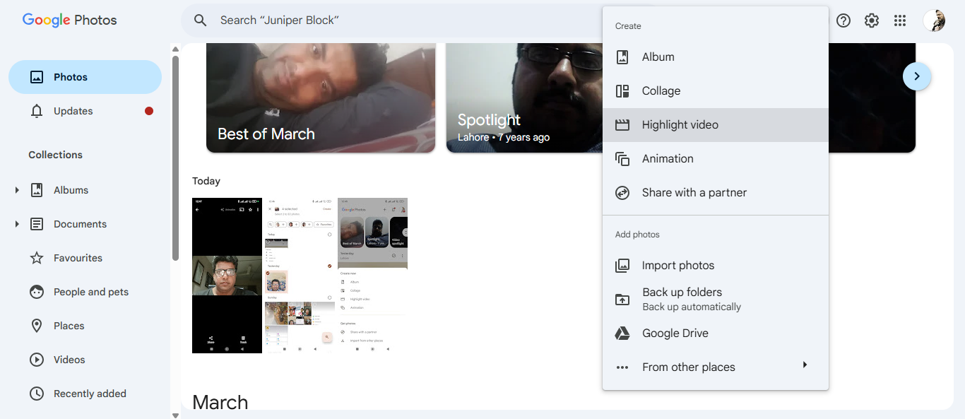Click the search magnifier icon
Image resolution: width=965 pixels, height=419 pixels.
(200, 20)
